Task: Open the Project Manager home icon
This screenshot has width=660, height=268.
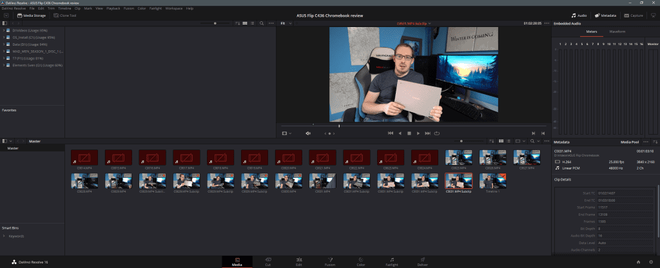Action: (x=638, y=262)
